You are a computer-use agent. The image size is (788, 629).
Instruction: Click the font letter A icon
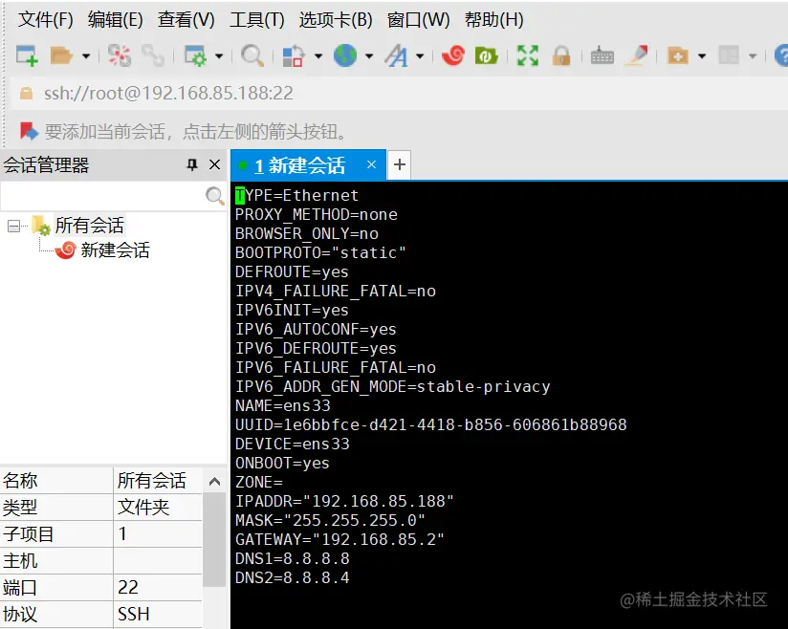click(397, 55)
